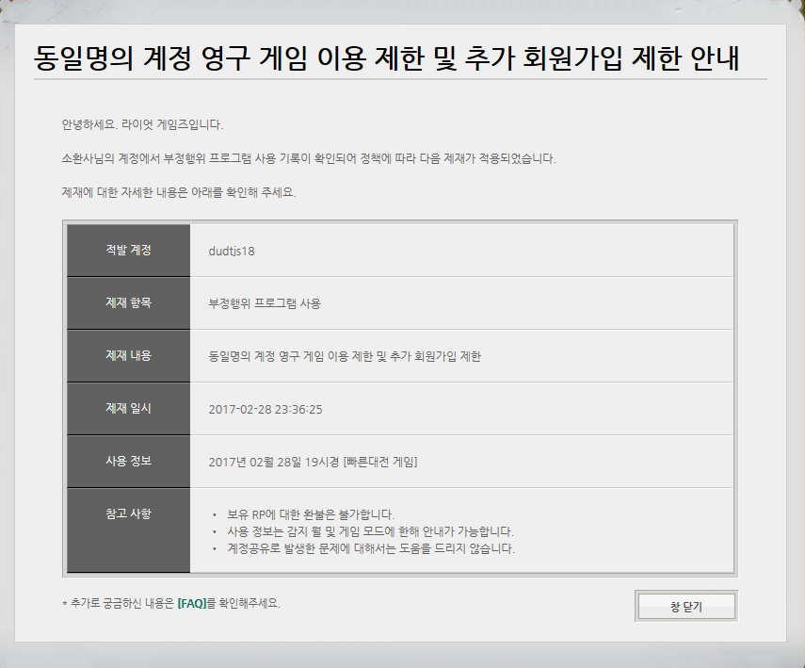
Task: Select the account name dudtjs18
Action: (x=232, y=252)
